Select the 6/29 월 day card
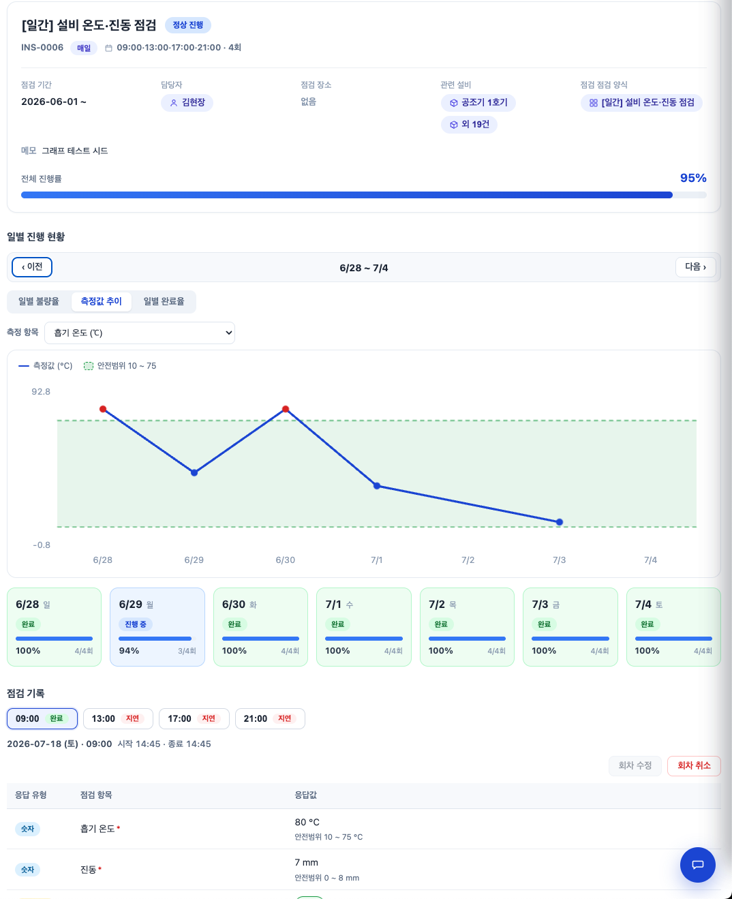This screenshot has width=732, height=899. 157,627
